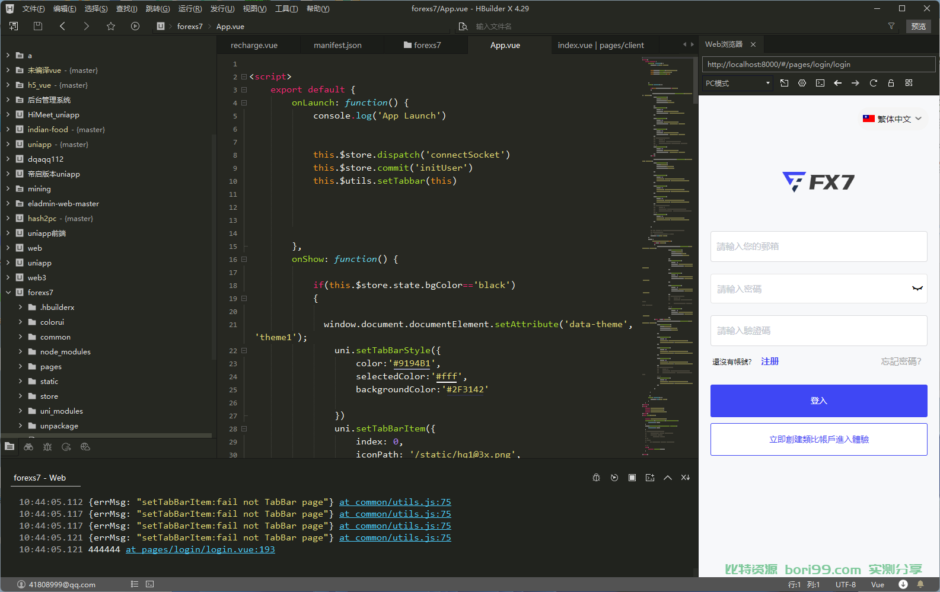Click the console restart run icon
Screen dimensions: 940x592
pyautogui.click(x=614, y=478)
